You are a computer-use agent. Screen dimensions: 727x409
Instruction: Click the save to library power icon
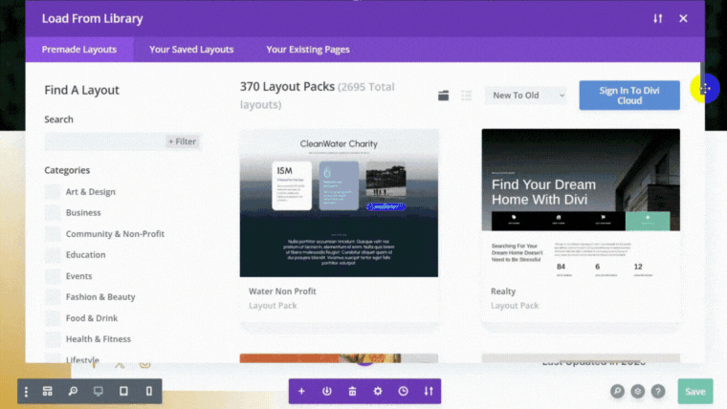pos(327,392)
